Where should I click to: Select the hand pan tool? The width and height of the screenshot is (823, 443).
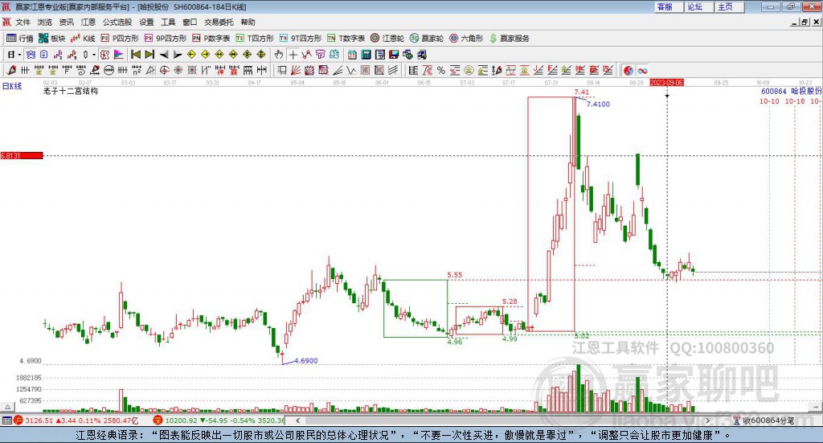coord(279,55)
